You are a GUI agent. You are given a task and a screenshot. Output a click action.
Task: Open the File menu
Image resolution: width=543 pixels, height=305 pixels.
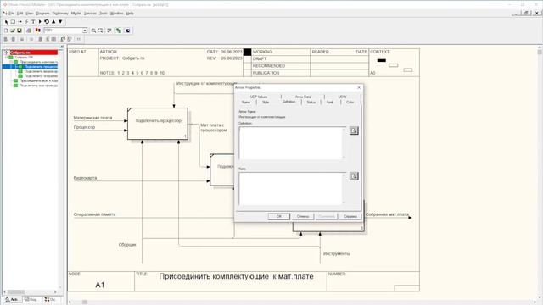[11, 14]
